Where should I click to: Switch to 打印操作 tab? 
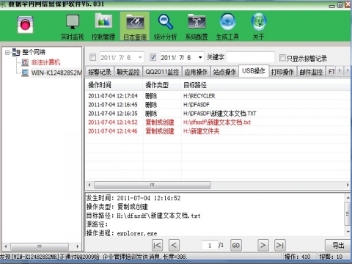282,72
